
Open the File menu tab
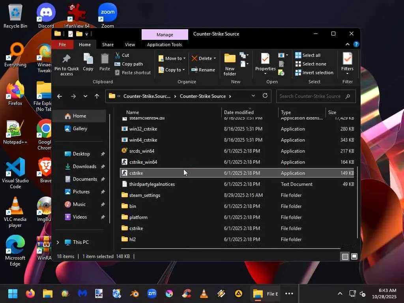point(62,45)
